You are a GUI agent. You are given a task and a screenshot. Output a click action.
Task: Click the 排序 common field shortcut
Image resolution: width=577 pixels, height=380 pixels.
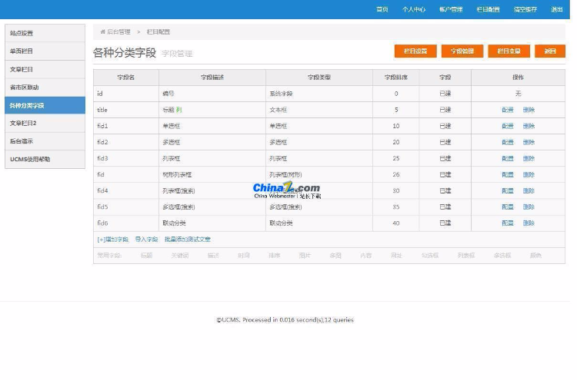(274, 255)
